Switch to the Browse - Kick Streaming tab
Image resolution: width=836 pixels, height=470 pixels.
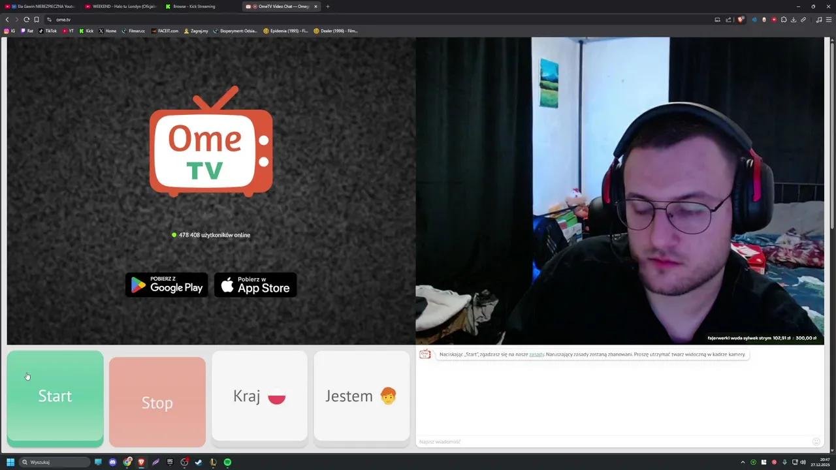tap(201, 7)
